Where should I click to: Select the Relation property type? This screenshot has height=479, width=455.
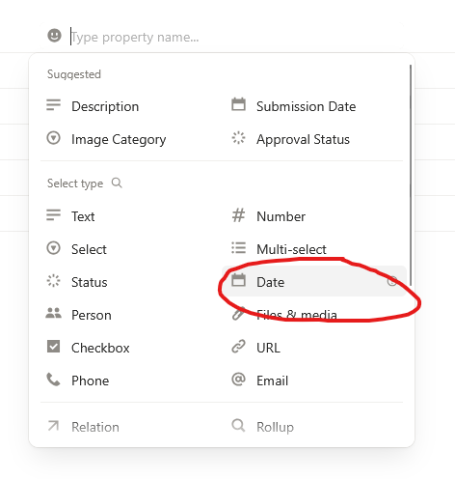coord(128,427)
